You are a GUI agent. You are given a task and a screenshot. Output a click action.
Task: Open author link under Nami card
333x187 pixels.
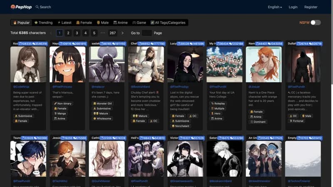pyautogui.click(x=254, y=87)
